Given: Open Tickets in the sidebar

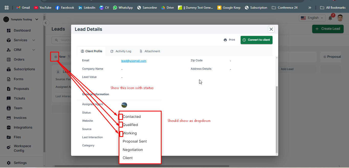Looking at the screenshot, I should [16, 98].
